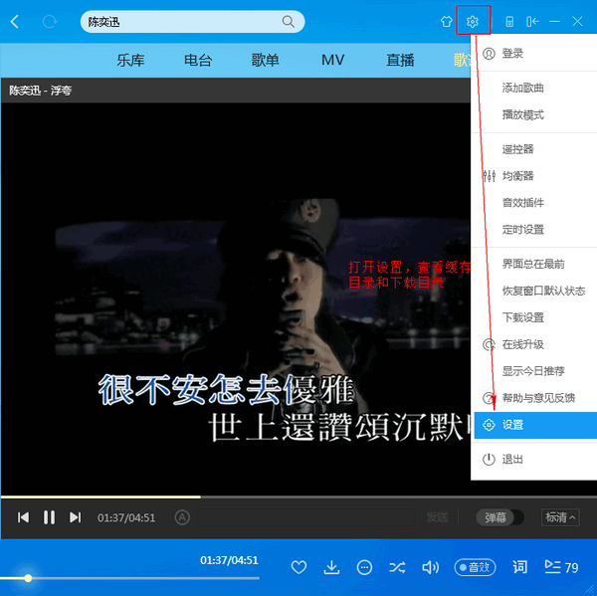Select 遥控器 menu item

click(535, 149)
